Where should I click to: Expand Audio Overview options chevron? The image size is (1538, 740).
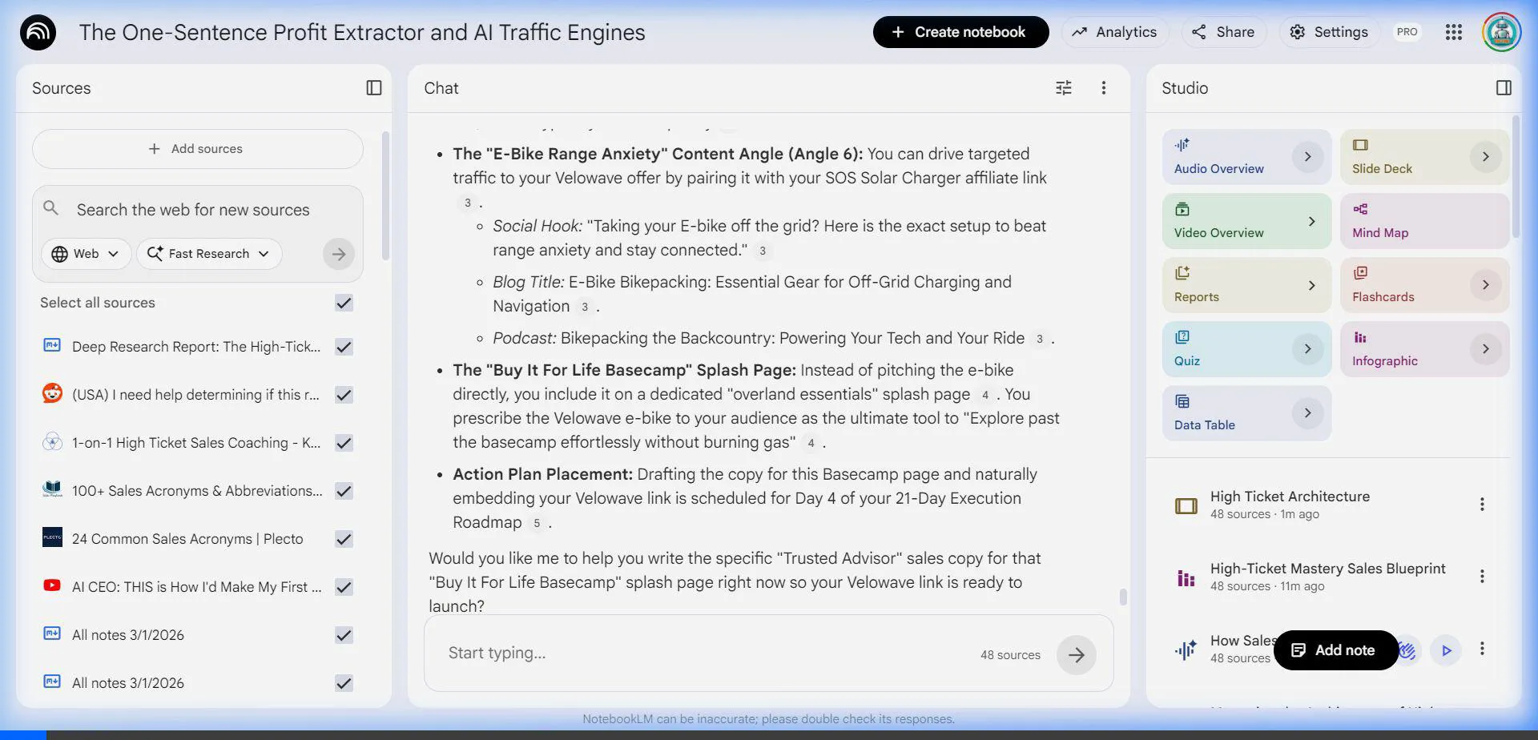pos(1307,157)
